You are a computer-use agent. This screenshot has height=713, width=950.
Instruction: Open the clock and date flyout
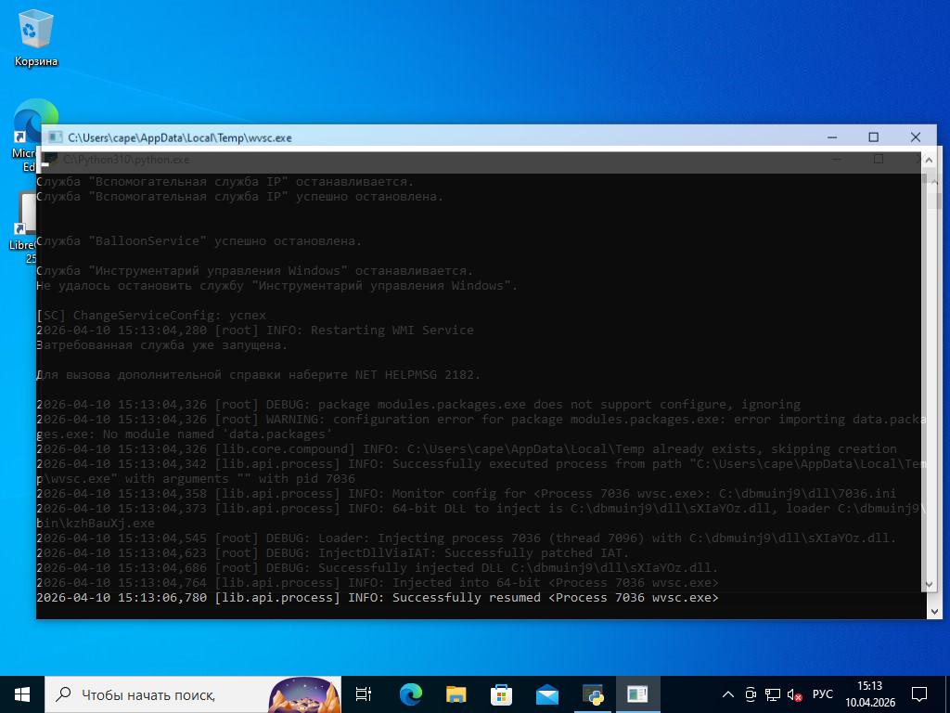tap(869, 694)
